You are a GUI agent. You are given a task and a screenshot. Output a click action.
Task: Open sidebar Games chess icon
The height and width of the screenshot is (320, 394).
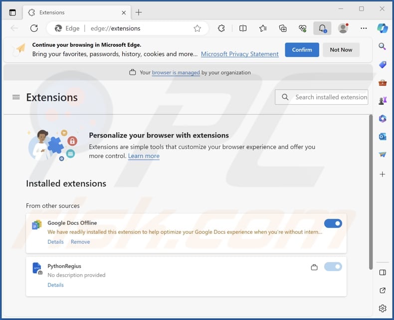(383, 101)
